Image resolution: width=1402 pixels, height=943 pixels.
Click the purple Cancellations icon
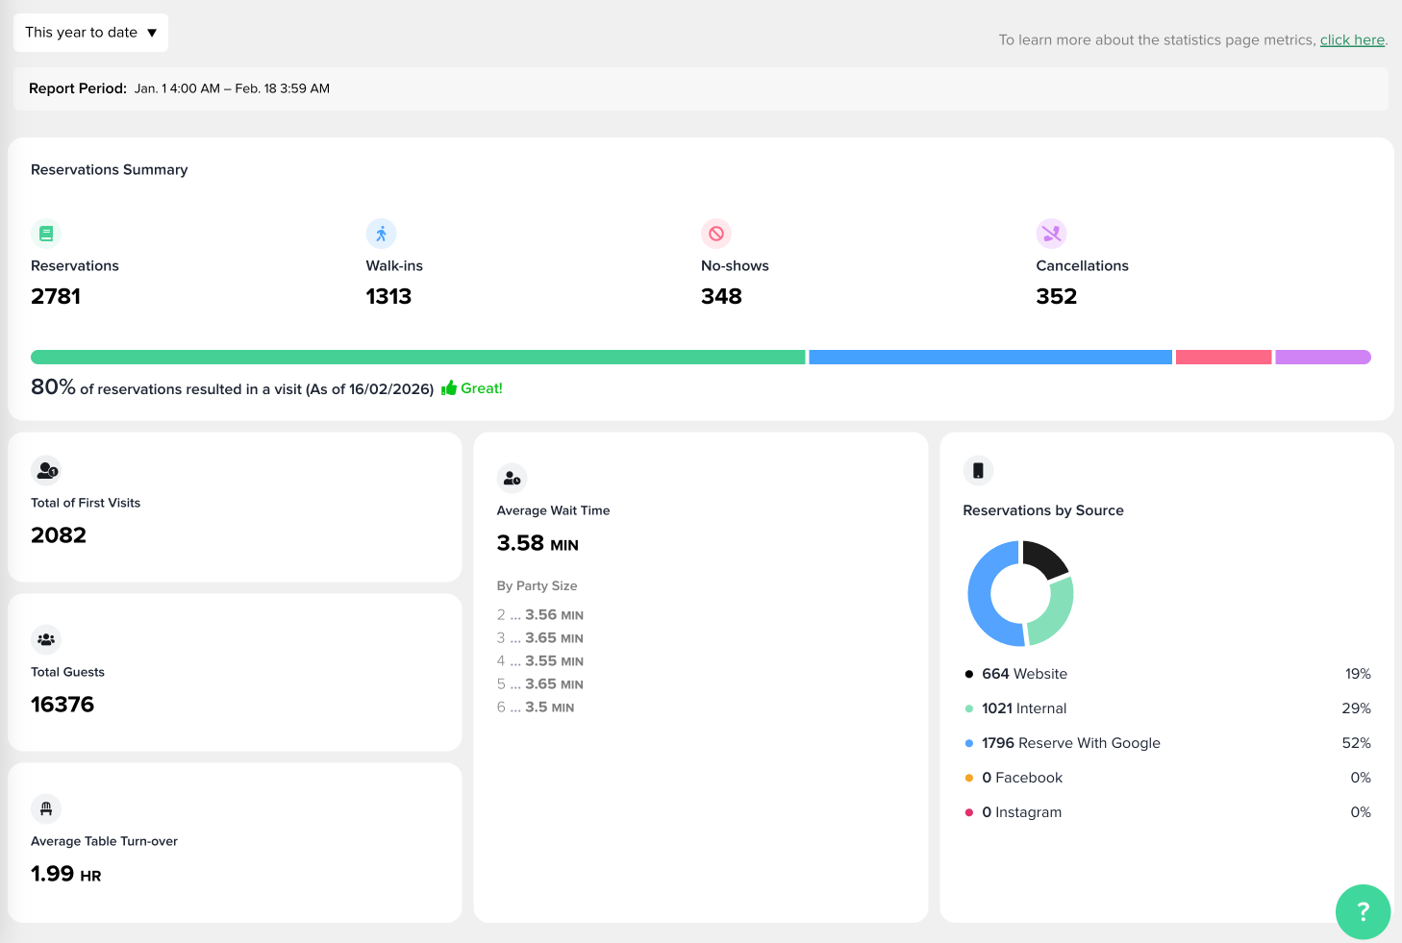[1051, 234]
